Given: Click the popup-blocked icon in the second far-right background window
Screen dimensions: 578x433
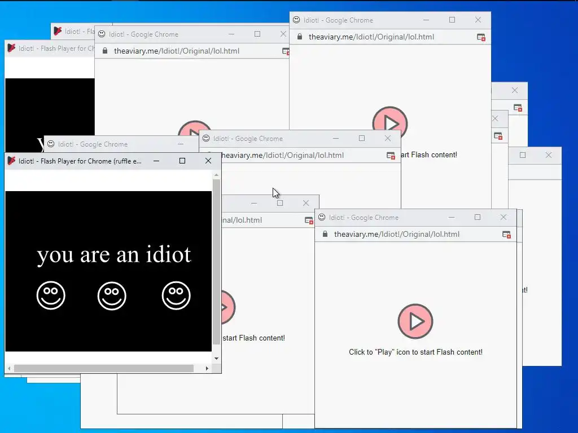Looking at the screenshot, I should (498, 136).
